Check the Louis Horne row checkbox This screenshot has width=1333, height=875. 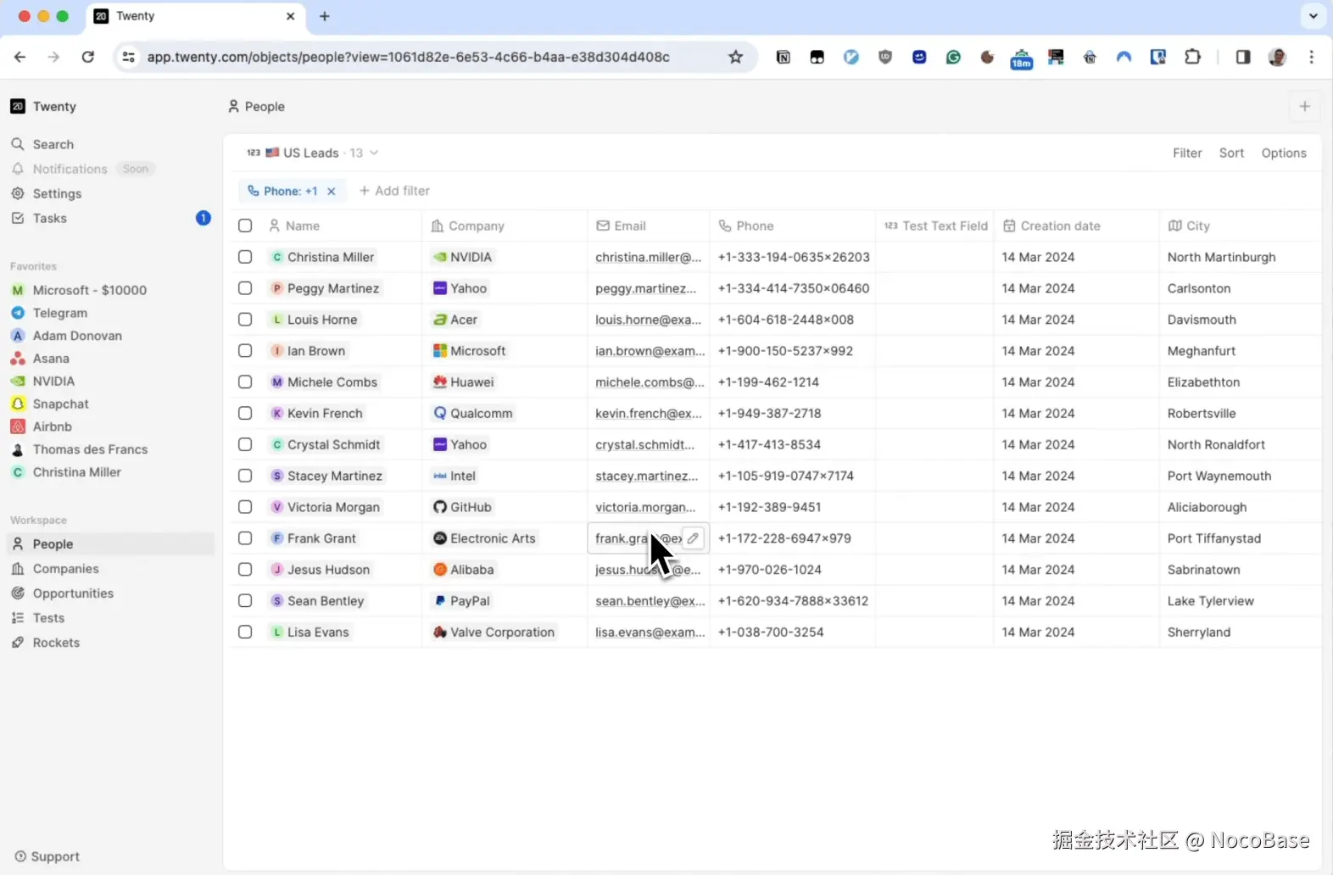pos(245,320)
